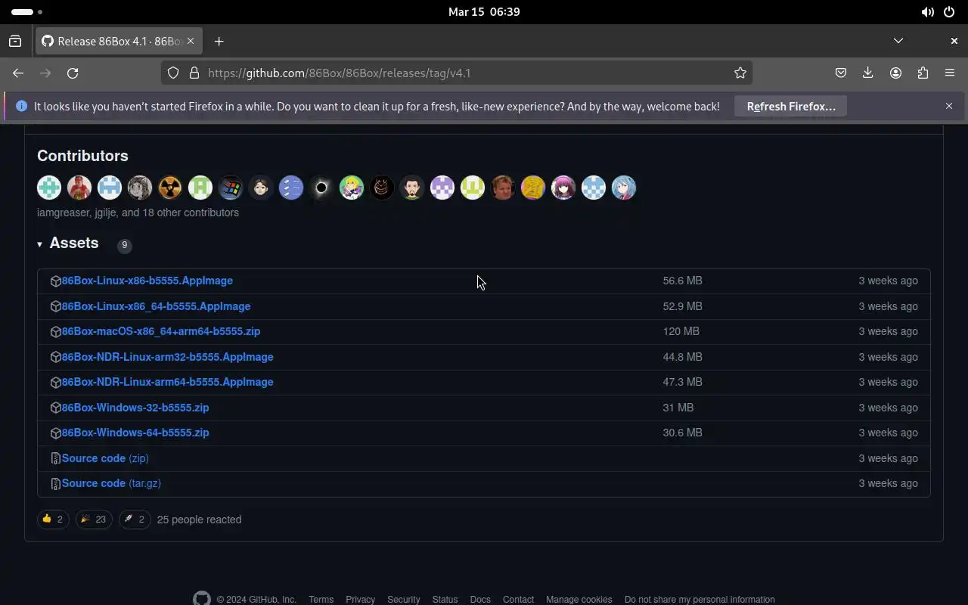Select the Release 86Box 4.1 tab
Screen dimensions: 968x605
[x=118, y=41]
